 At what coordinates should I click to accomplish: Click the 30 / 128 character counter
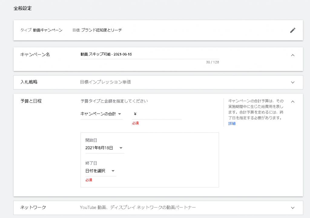[213, 62]
